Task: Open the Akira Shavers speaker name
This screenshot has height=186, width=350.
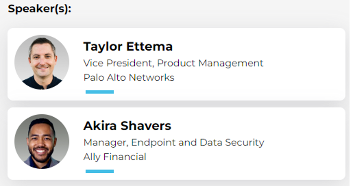Action: [x=127, y=126]
